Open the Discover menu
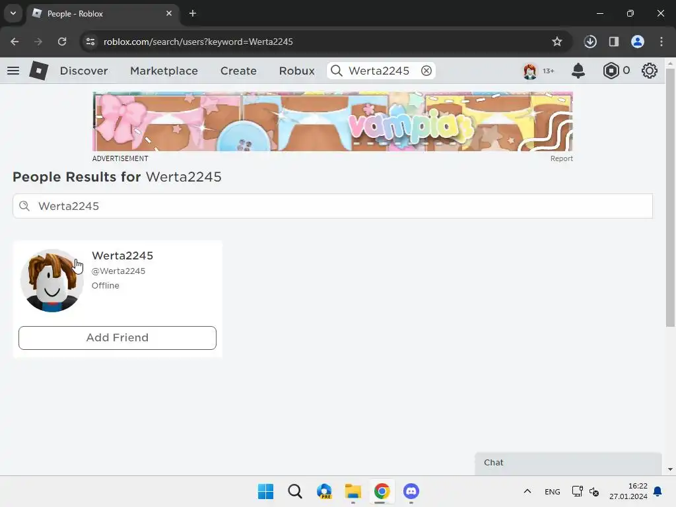This screenshot has height=507, width=676. click(x=84, y=71)
